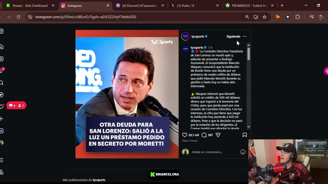328x184 pixels.
Task: Click the Create plus icon in the sidebar
Action: (2, 119)
